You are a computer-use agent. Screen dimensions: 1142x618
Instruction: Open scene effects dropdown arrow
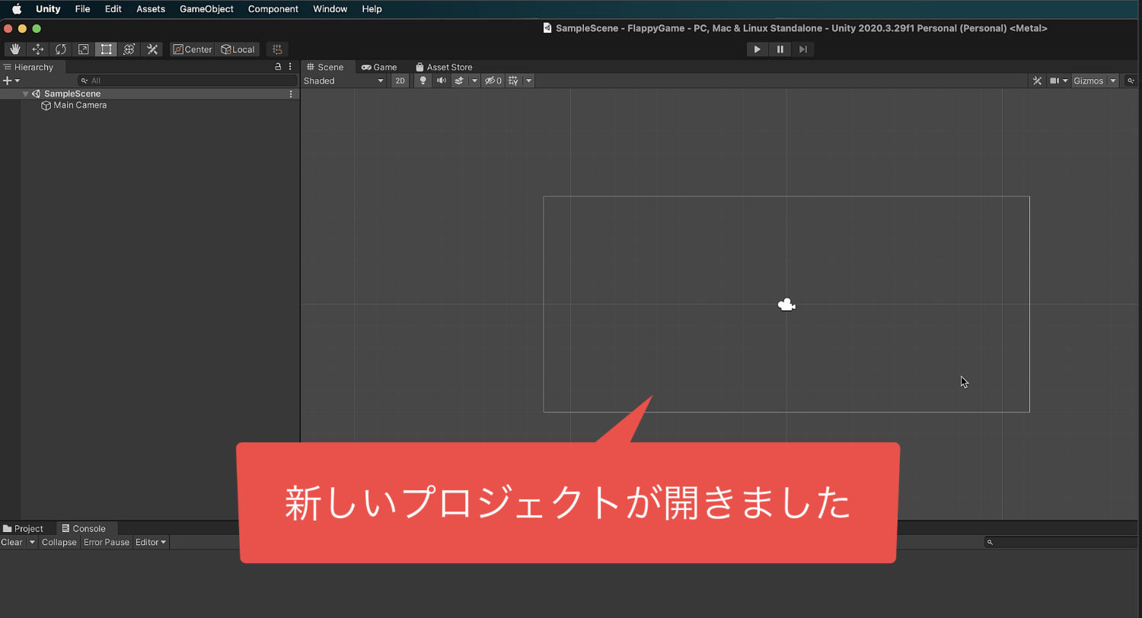(x=474, y=81)
